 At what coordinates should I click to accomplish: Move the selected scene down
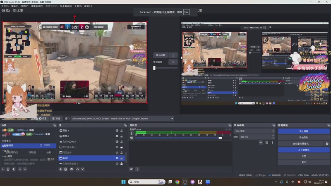click(x=25, y=169)
